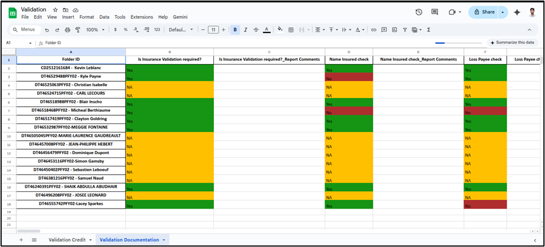Open the Extensions menu

click(141, 17)
